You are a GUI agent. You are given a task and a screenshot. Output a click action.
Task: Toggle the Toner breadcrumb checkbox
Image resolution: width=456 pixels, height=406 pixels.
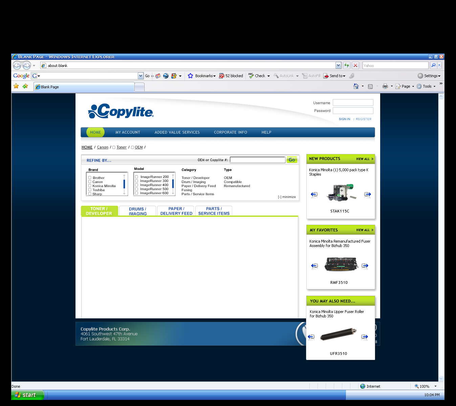(x=114, y=148)
